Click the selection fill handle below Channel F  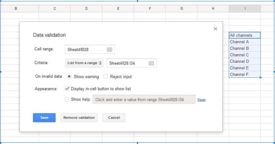[x=260, y=77]
